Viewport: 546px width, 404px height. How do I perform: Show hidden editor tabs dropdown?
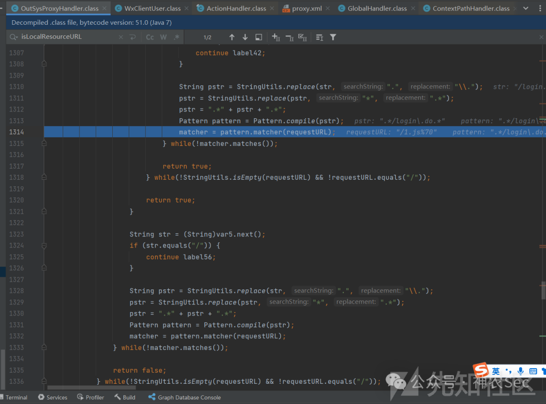526,9
